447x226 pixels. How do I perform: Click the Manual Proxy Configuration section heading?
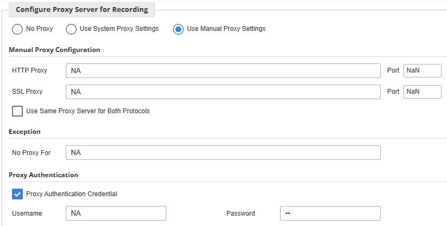click(x=54, y=50)
